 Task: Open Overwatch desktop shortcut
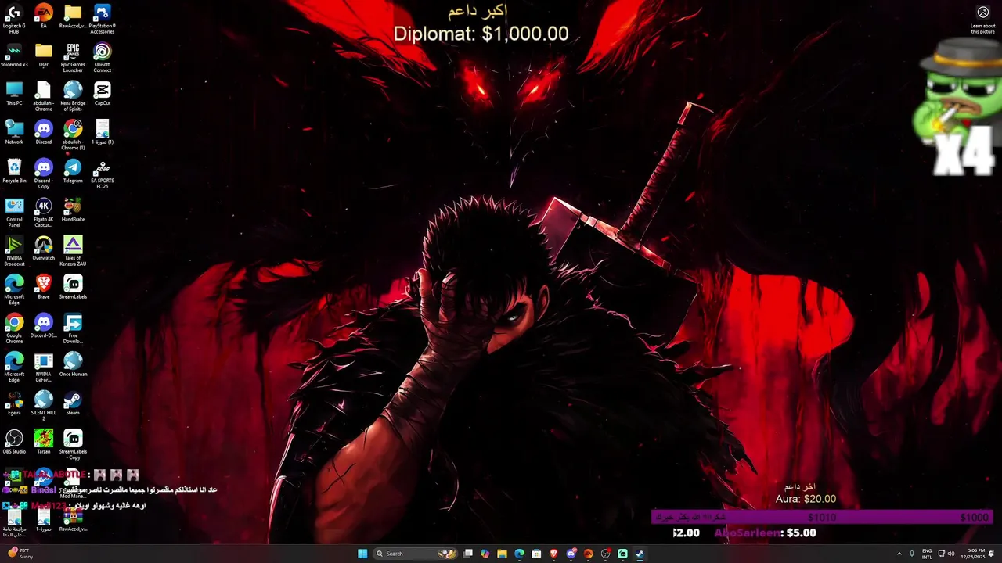[x=44, y=249]
